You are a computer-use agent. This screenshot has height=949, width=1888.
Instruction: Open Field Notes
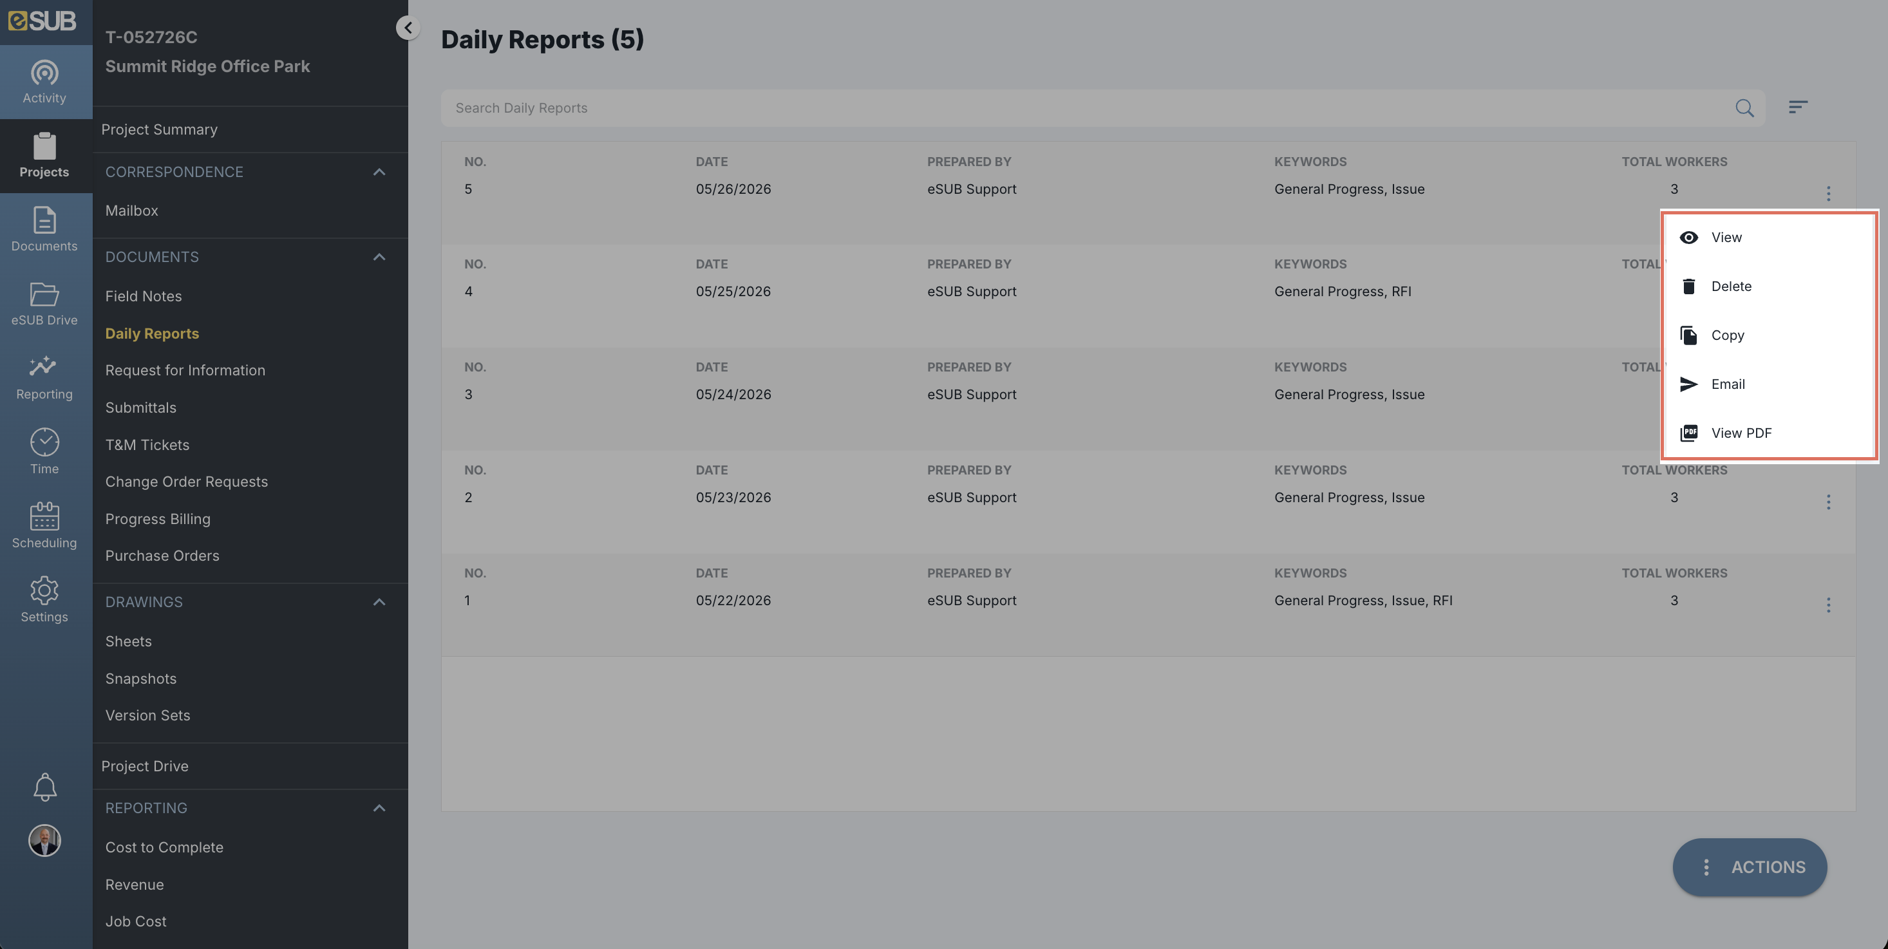[x=144, y=297]
